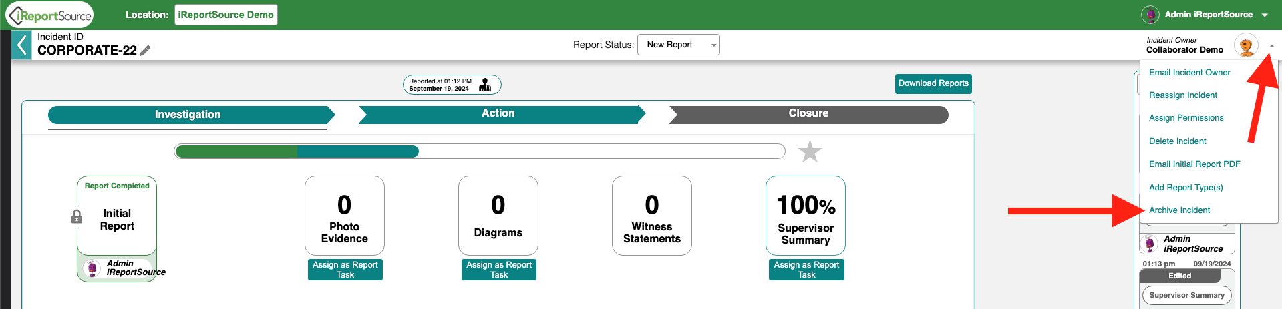Viewport: 1282px width, 309px height.
Task: Click the 09/19/2024 date in sidebar
Action: 1212,264
